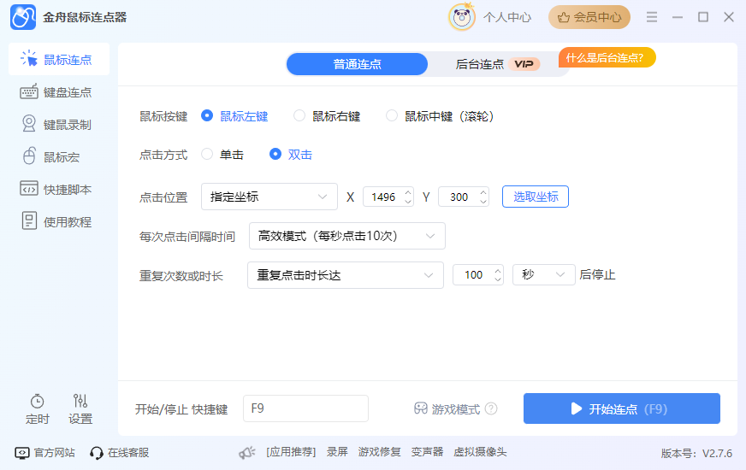Click the 选取坐标 button
Image resolution: width=746 pixels, height=470 pixels.
[536, 197]
